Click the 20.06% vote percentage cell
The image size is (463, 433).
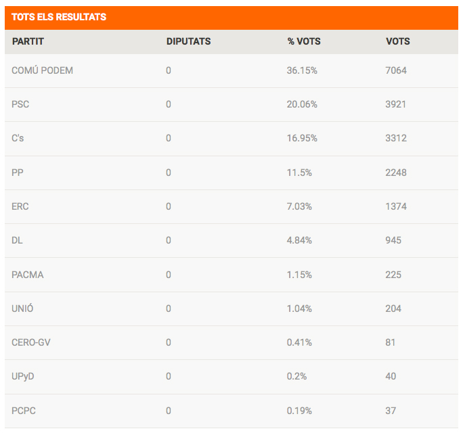(x=302, y=104)
